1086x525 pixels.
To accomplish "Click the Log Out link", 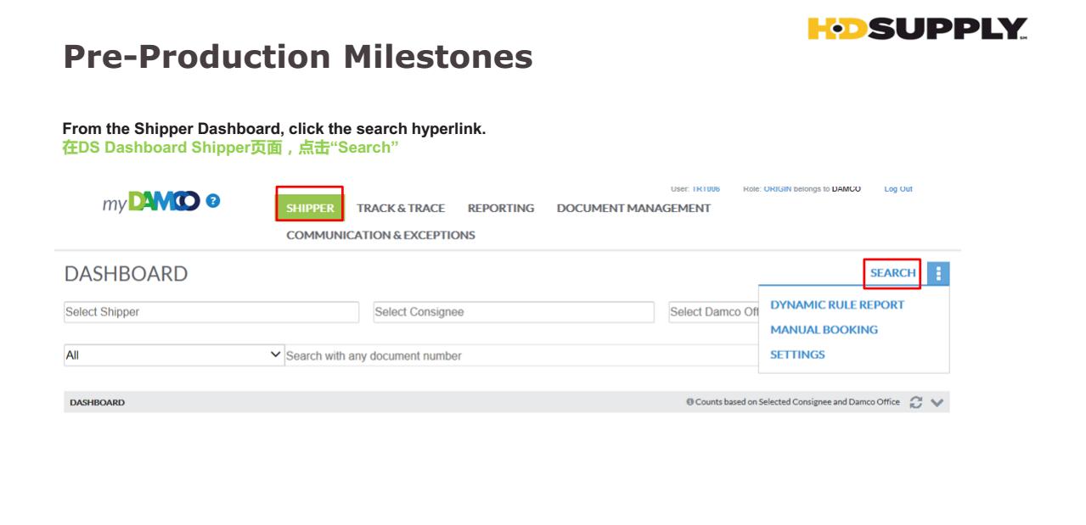I will pos(898,189).
